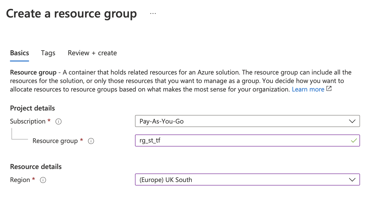Click the Region field label
Image resolution: width=378 pixels, height=216 pixels.
[20, 180]
